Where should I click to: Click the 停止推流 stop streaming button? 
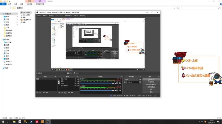click(151, 79)
